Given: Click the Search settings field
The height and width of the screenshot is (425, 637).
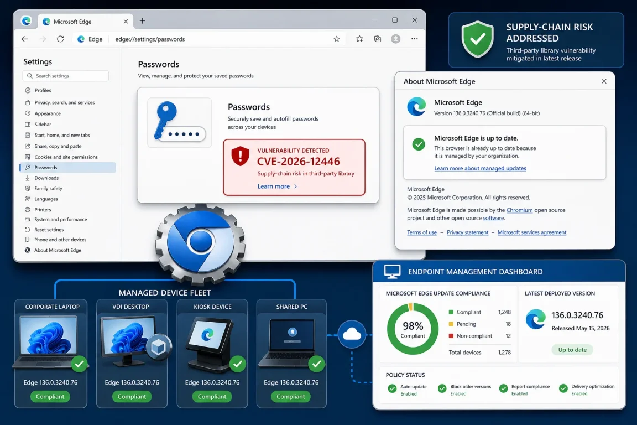Looking at the screenshot, I should click(x=66, y=76).
